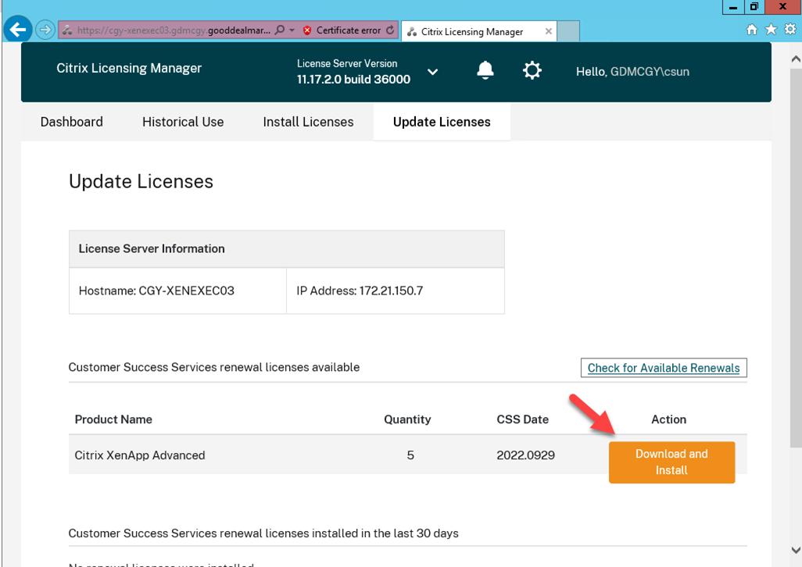This screenshot has width=802, height=567.
Task: Click the address bar URL field
Action: [174, 30]
